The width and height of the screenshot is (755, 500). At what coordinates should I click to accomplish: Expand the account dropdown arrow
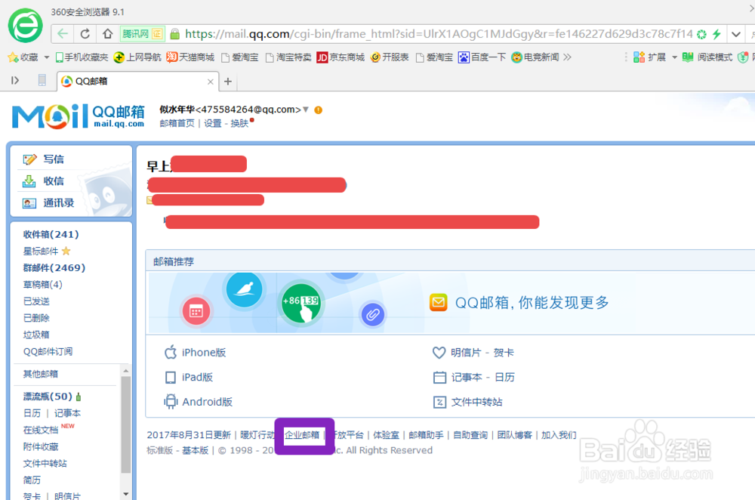(x=305, y=110)
